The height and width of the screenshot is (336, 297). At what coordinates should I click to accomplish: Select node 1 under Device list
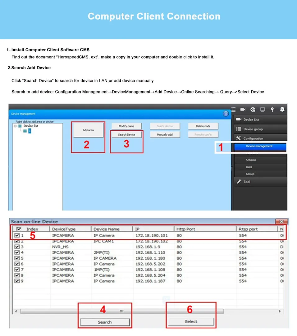pos(30,131)
